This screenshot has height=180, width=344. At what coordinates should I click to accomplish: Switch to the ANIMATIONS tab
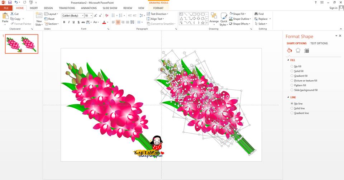(89, 8)
